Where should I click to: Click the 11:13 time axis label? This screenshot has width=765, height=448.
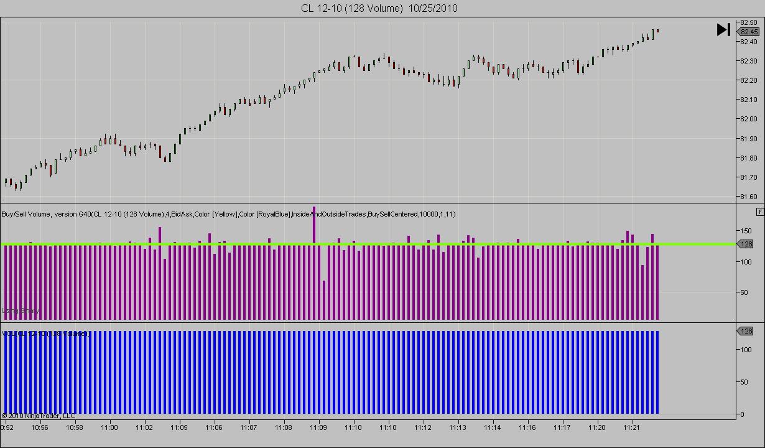(458, 427)
